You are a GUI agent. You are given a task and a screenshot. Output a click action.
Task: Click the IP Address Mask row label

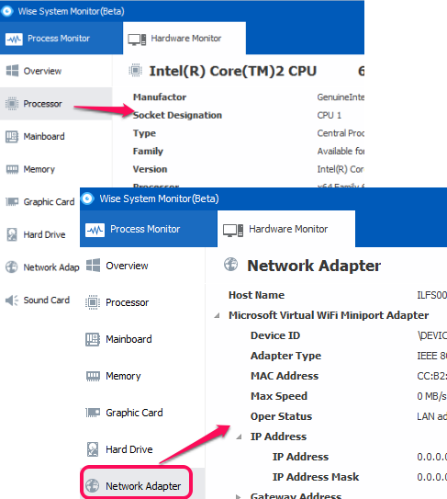(316, 477)
